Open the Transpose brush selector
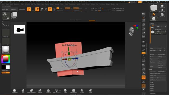This screenshot has width=169, height=95. click(6, 16)
